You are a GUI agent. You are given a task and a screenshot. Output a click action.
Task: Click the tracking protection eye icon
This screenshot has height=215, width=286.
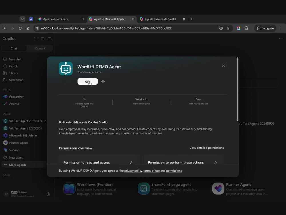coord(221,28)
